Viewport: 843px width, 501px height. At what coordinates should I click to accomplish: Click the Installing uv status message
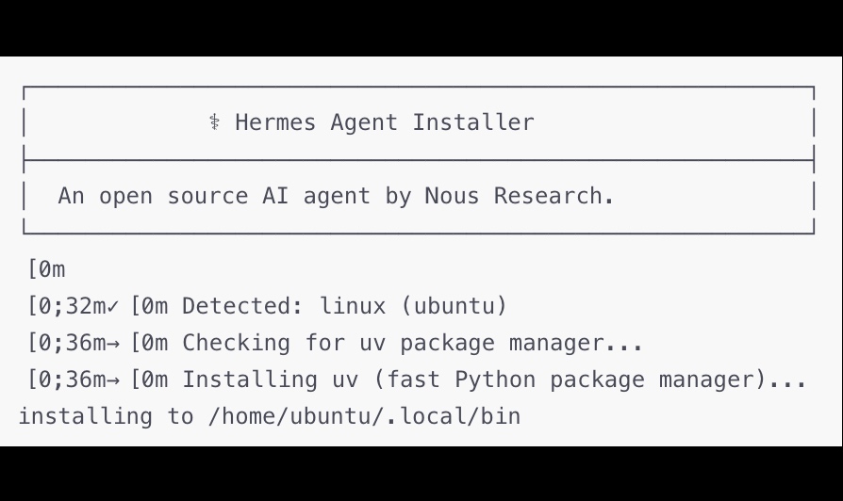(x=494, y=380)
